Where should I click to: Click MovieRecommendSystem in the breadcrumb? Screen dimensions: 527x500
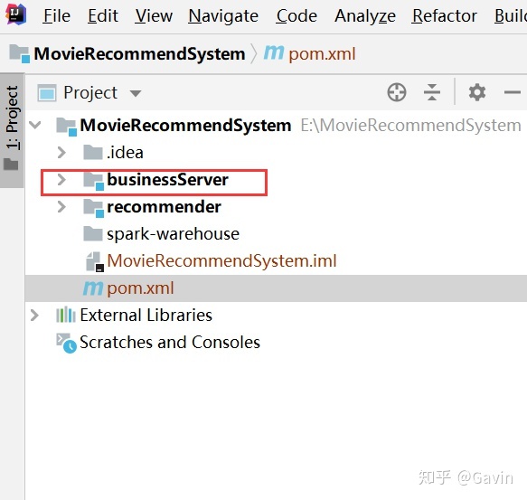139,54
